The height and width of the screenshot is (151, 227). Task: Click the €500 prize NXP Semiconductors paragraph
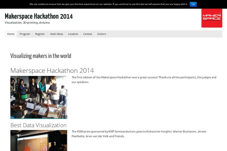pos(144,134)
